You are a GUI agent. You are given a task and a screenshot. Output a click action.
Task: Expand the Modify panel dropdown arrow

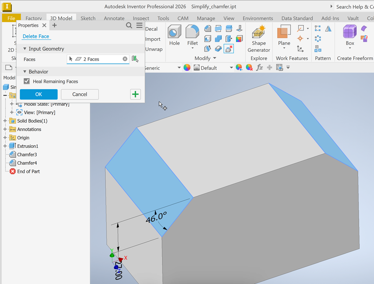click(x=215, y=58)
